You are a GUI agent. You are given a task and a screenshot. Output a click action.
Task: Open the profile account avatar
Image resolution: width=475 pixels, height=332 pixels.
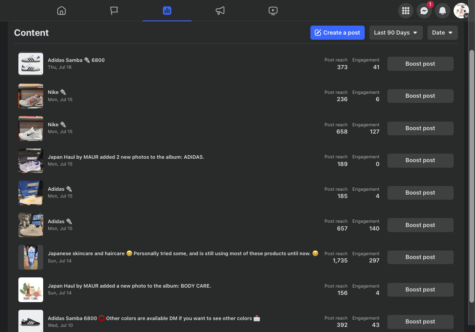(461, 11)
